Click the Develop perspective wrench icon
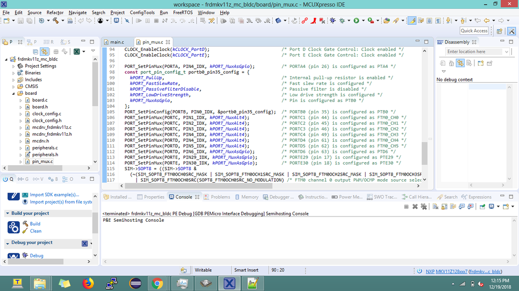 coord(512,31)
